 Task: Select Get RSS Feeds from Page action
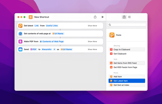127,67
